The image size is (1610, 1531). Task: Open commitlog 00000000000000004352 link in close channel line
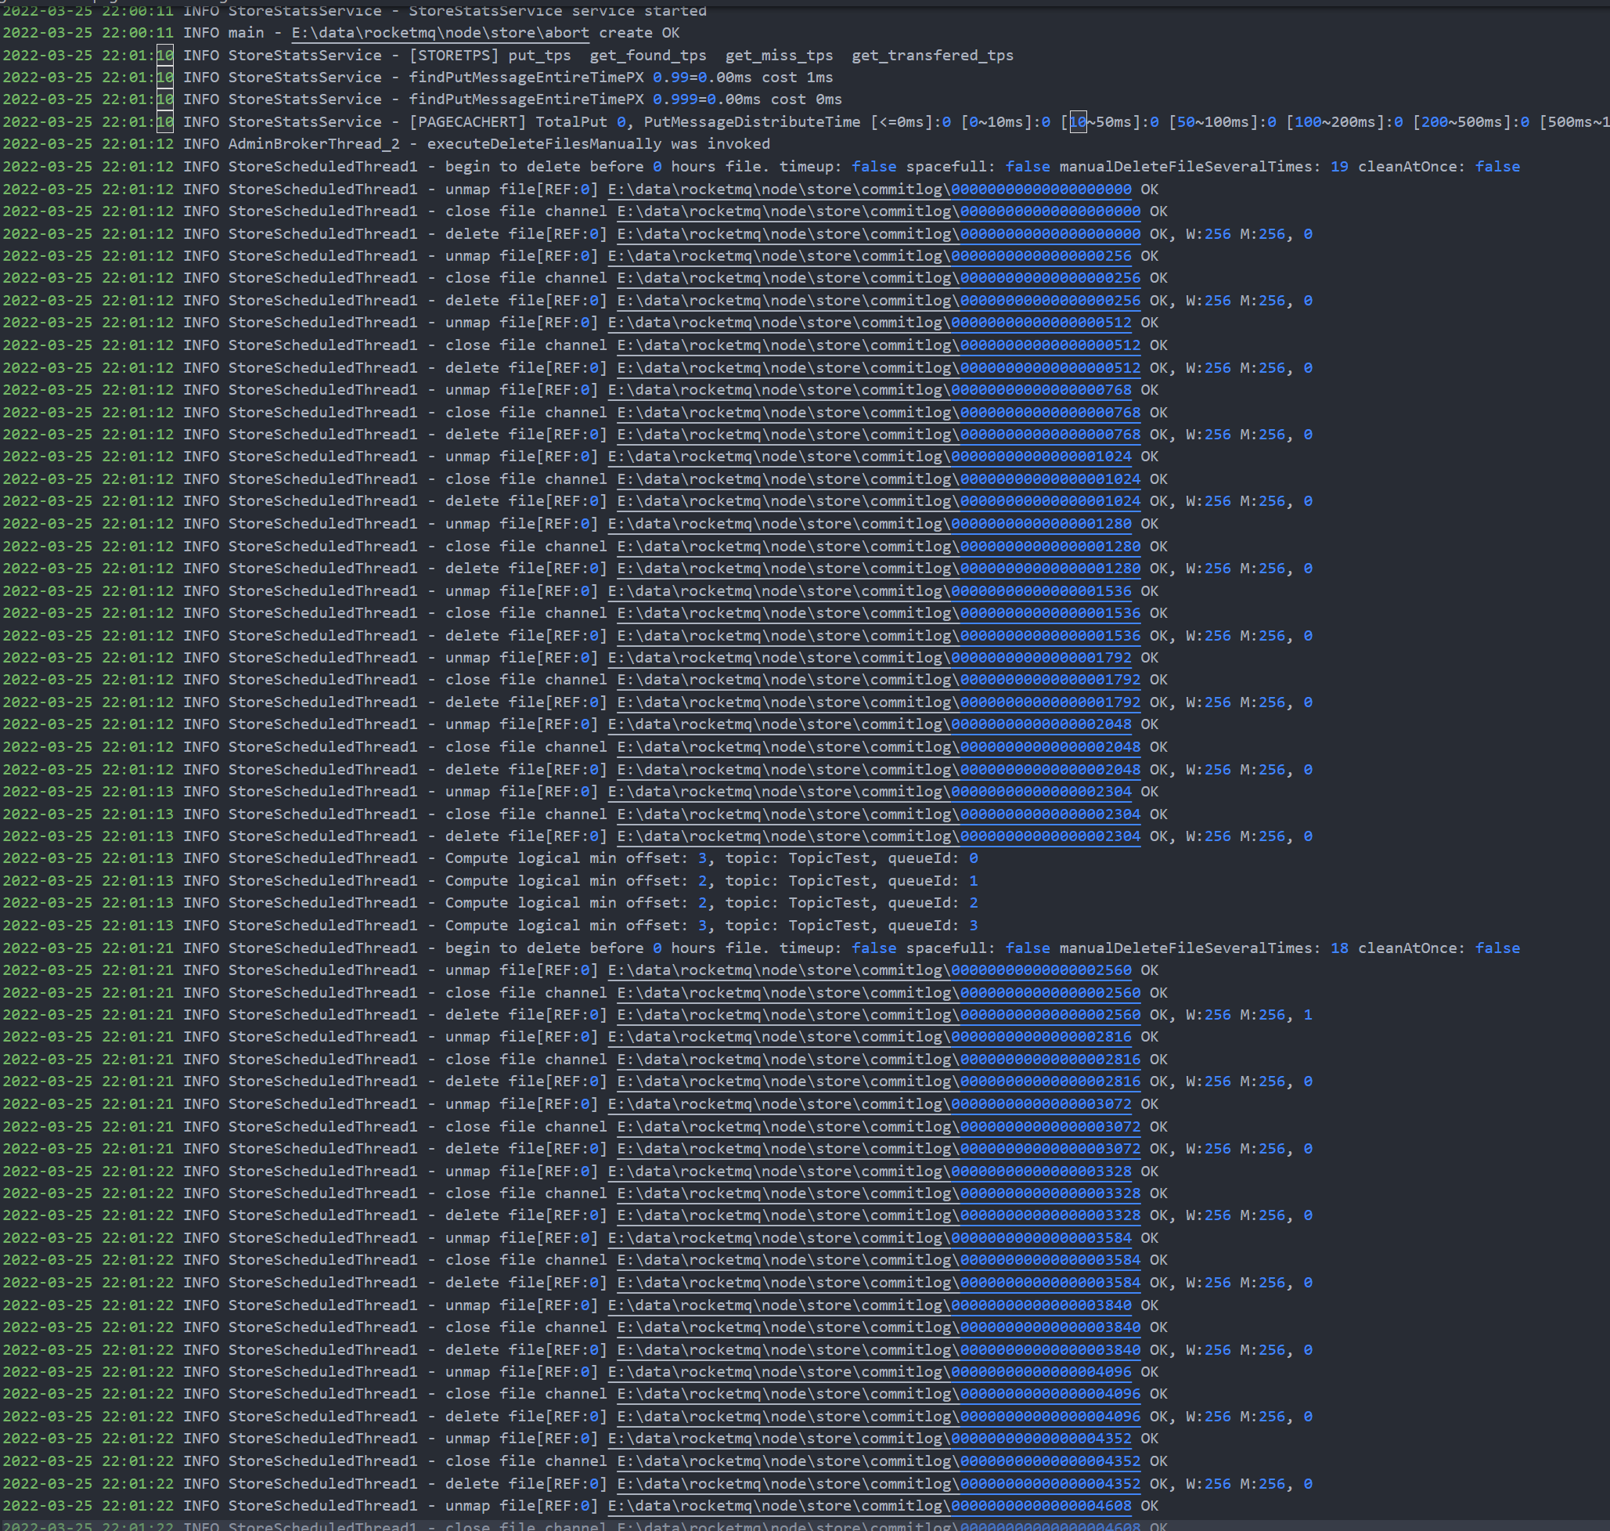tap(1050, 1461)
